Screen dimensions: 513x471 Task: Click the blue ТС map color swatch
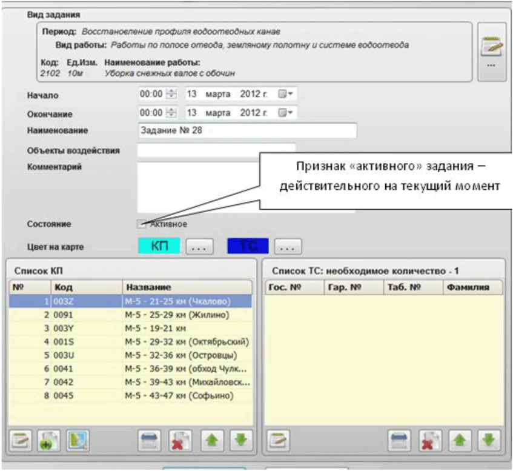tap(248, 246)
